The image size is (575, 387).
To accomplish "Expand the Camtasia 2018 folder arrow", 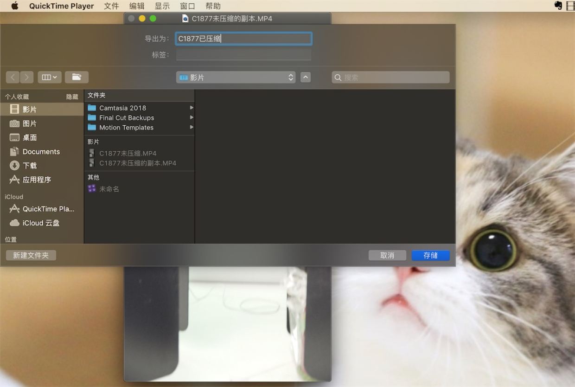I will (x=192, y=108).
